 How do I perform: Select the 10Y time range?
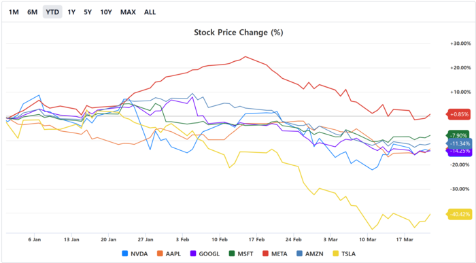tap(106, 12)
